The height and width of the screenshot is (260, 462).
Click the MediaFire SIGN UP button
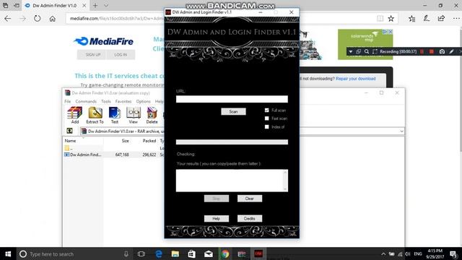pyautogui.click(x=93, y=55)
